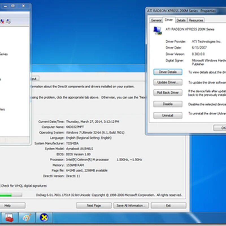Click the Uninstall driver button

coord(168,116)
